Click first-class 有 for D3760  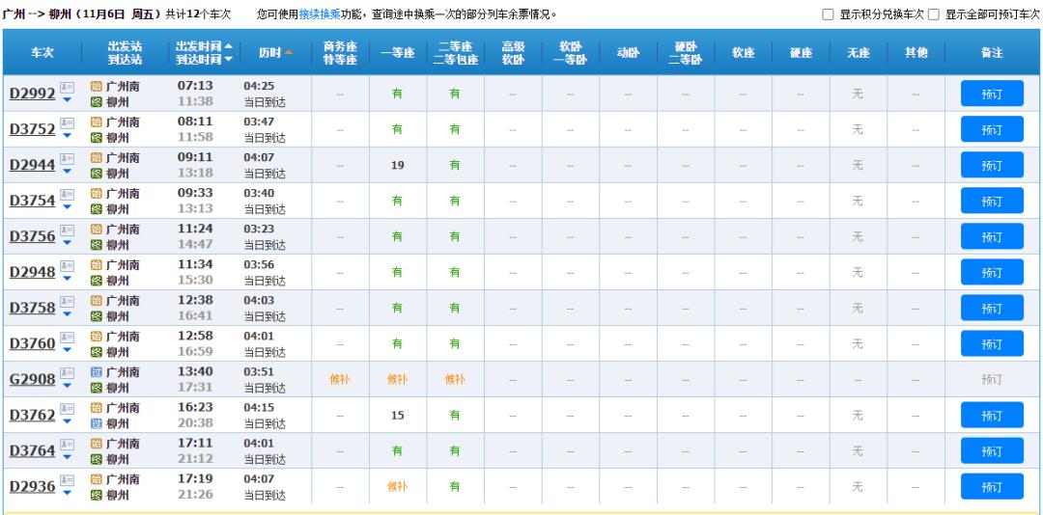pos(397,343)
